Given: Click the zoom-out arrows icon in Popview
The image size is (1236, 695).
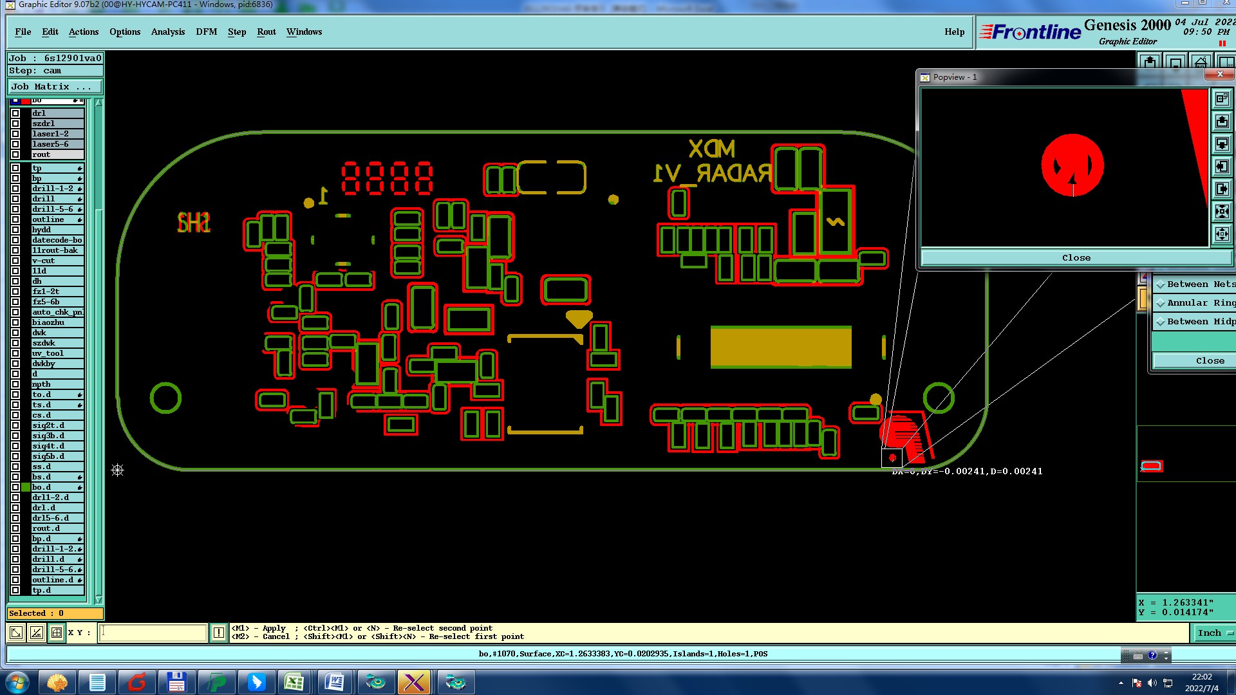Looking at the screenshot, I should [1222, 234].
